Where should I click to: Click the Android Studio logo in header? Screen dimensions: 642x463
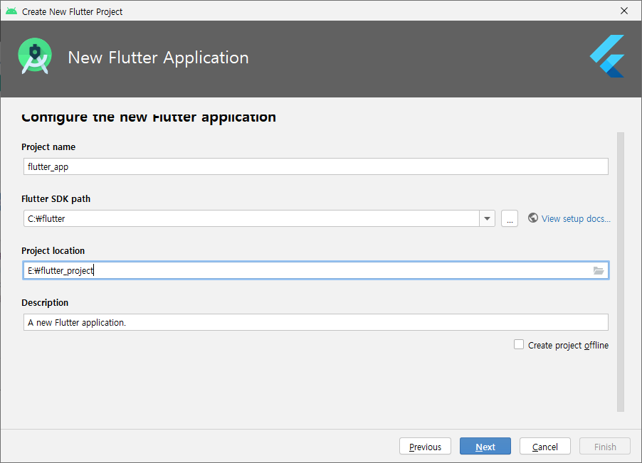(x=35, y=56)
